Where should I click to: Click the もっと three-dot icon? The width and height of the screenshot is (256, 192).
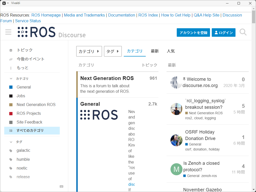click(11, 68)
